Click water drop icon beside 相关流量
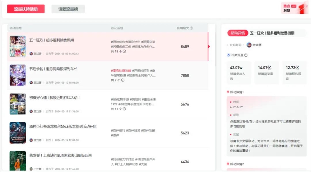 coord(229,55)
